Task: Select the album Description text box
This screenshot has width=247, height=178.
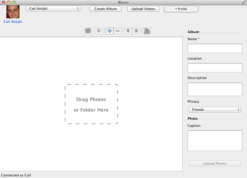Action: [x=215, y=90]
